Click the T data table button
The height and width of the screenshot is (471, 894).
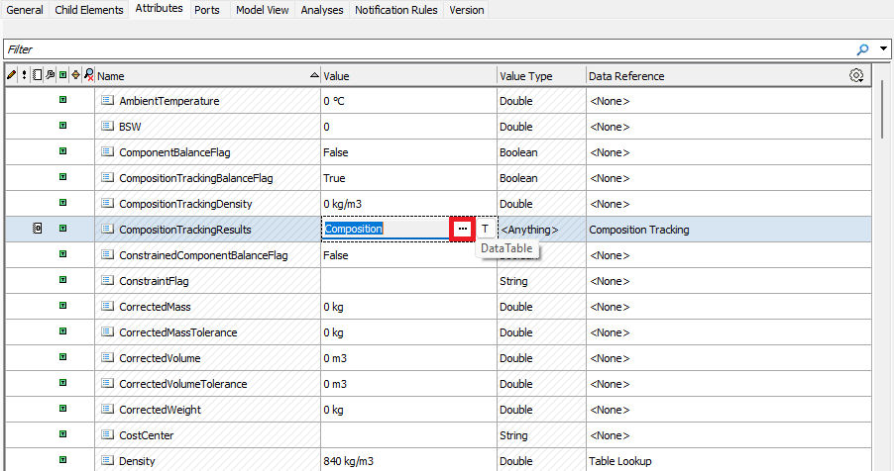[x=486, y=229]
